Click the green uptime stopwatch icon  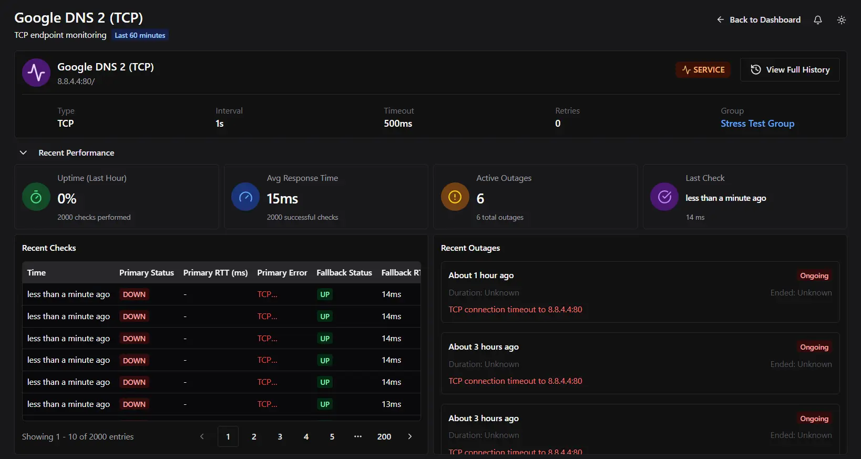click(x=36, y=197)
